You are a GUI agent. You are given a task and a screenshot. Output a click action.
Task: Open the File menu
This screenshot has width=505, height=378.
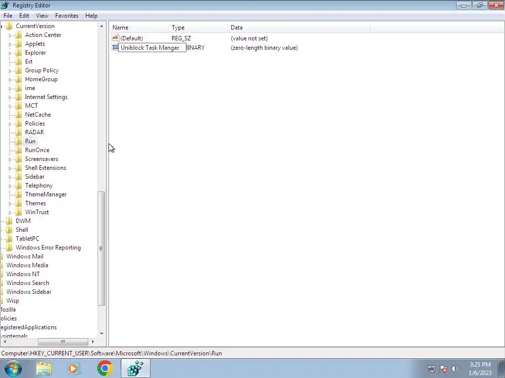[8, 15]
